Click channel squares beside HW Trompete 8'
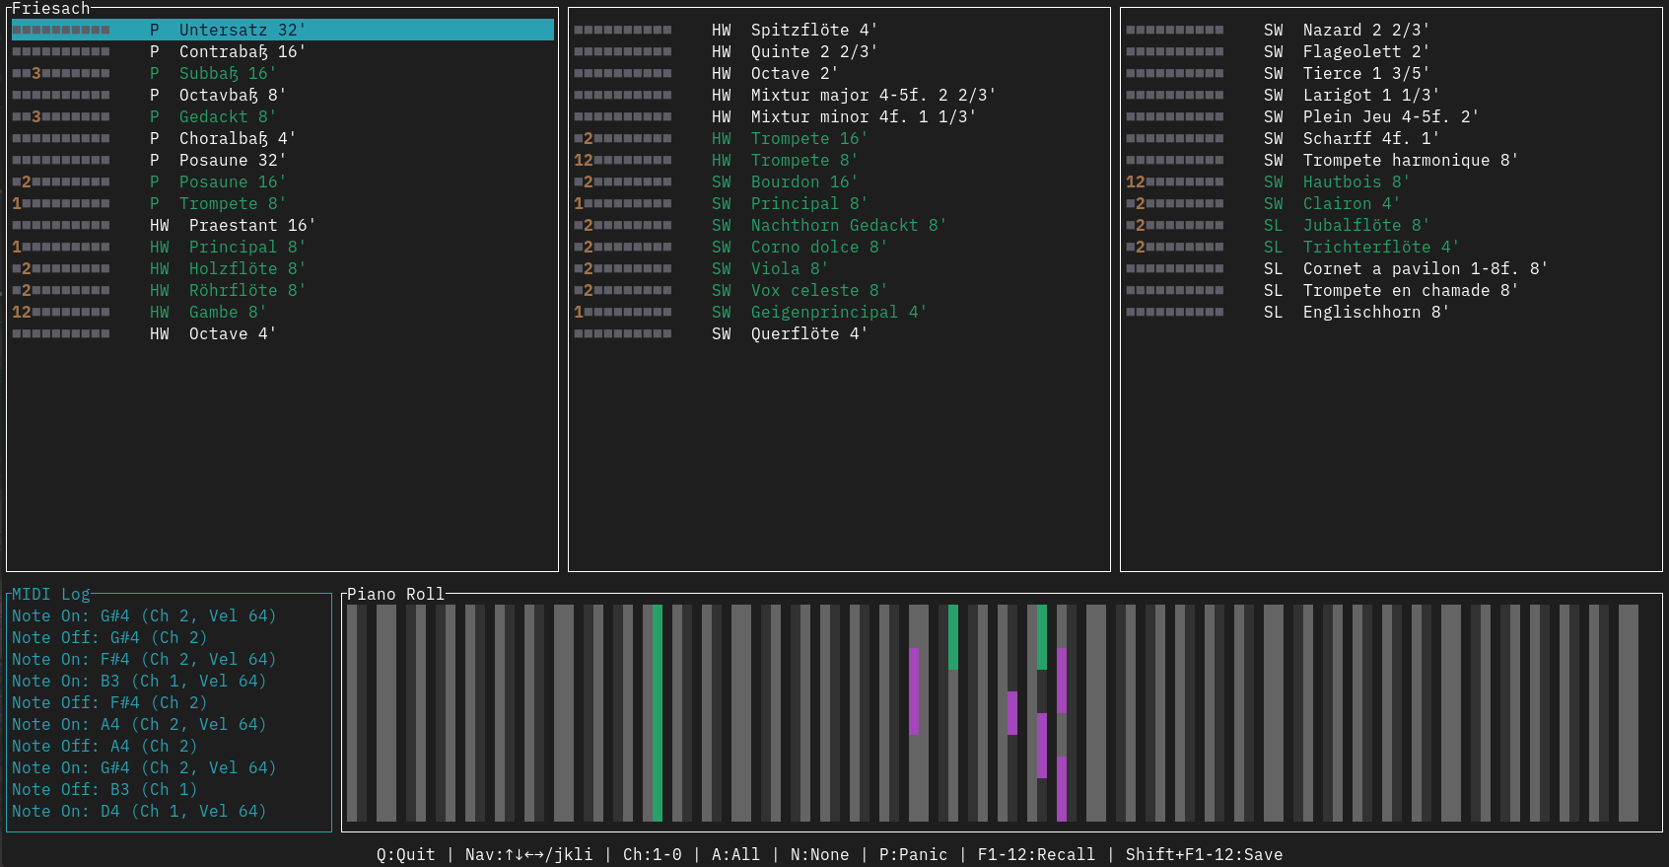Screen dimensions: 1669x867 623,161
